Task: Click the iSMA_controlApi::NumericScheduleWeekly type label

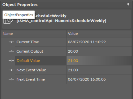Action: (x=61, y=21)
